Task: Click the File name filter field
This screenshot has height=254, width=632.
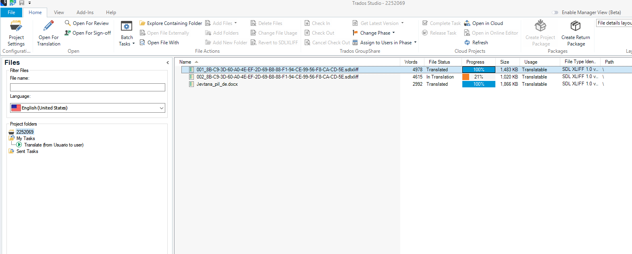Action: [x=87, y=87]
